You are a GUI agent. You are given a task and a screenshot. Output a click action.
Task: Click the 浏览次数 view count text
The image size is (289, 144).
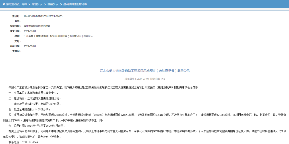click(x=158, y=79)
